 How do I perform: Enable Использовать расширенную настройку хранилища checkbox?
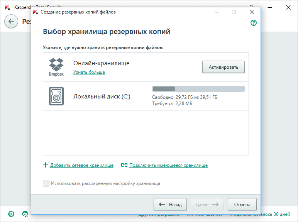click(46, 183)
